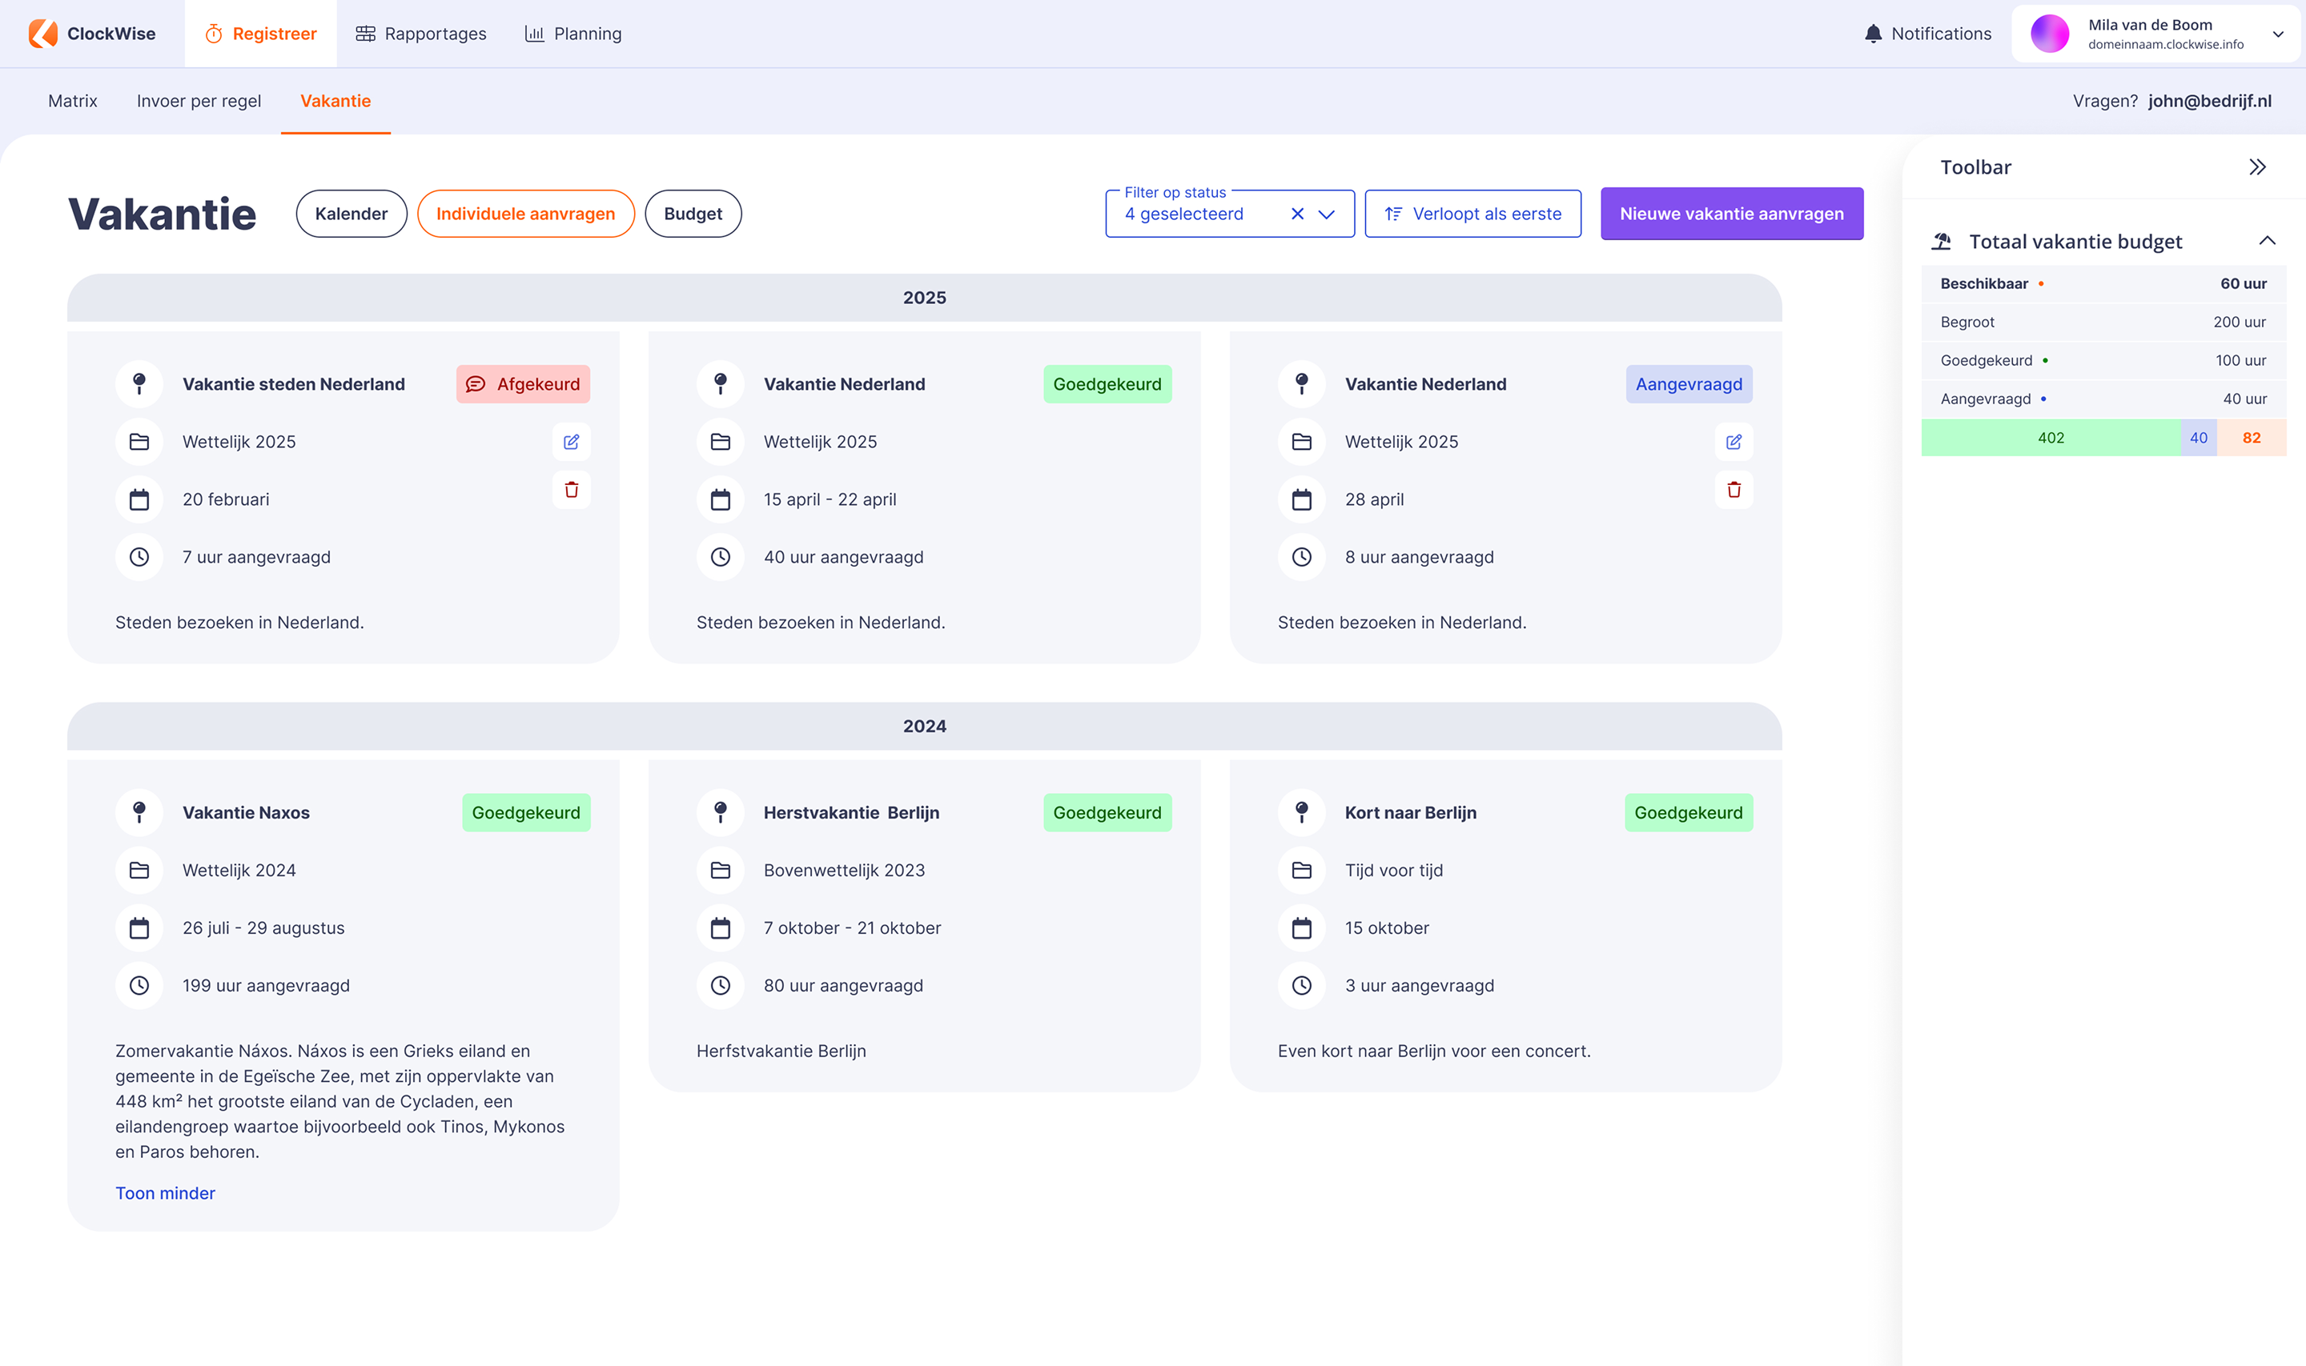Switch to the Matrix tab
2306x1366 pixels.
pyautogui.click(x=73, y=102)
